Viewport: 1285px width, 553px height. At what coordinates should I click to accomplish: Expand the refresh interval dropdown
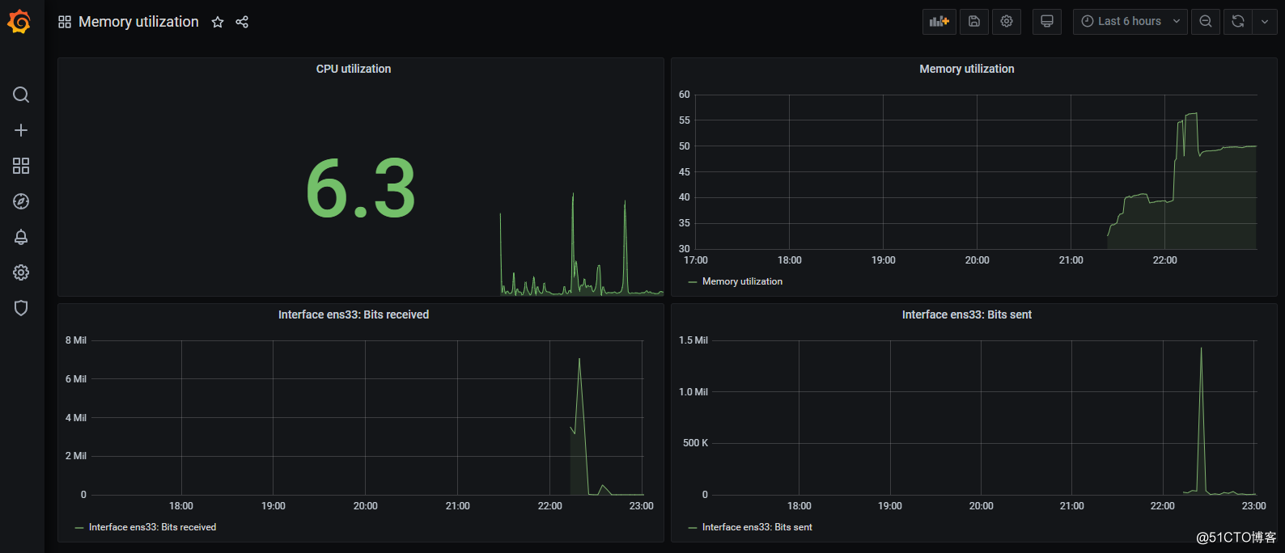coord(1265,22)
